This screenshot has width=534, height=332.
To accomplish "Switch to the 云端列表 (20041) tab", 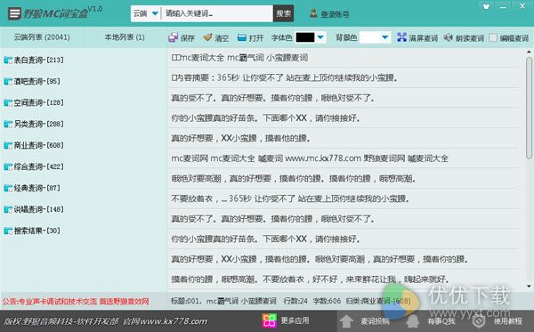I will (x=42, y=37).
